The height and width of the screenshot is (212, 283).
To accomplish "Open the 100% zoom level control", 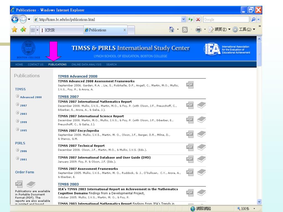I will point(246,209).
